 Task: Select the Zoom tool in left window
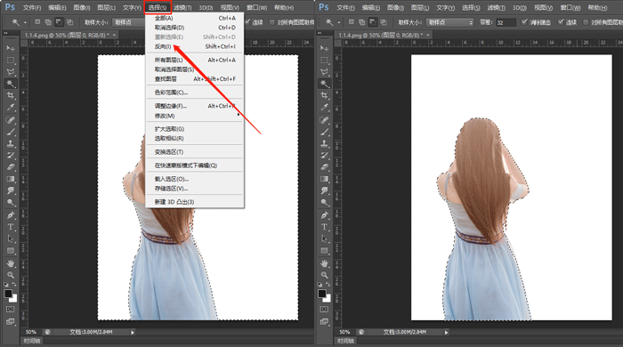pyautogui.click(x=11, y=275)
